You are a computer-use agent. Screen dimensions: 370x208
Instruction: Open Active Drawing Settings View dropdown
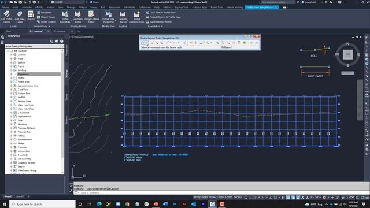[x=35, y=46]
